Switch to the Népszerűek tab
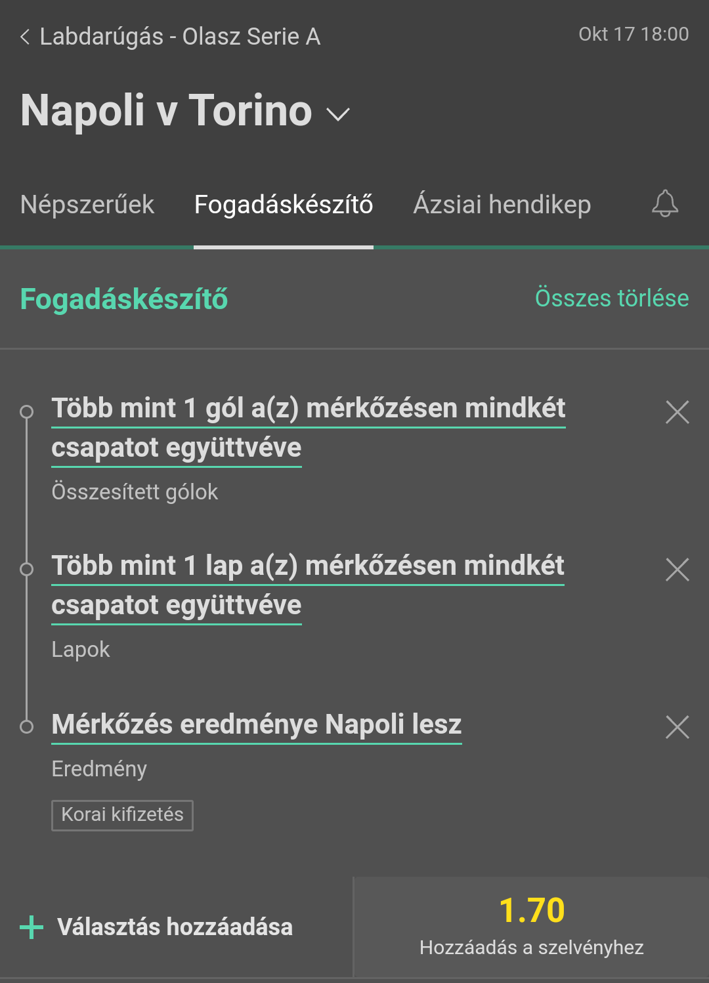The image size is (709, 983). (87, 205)
